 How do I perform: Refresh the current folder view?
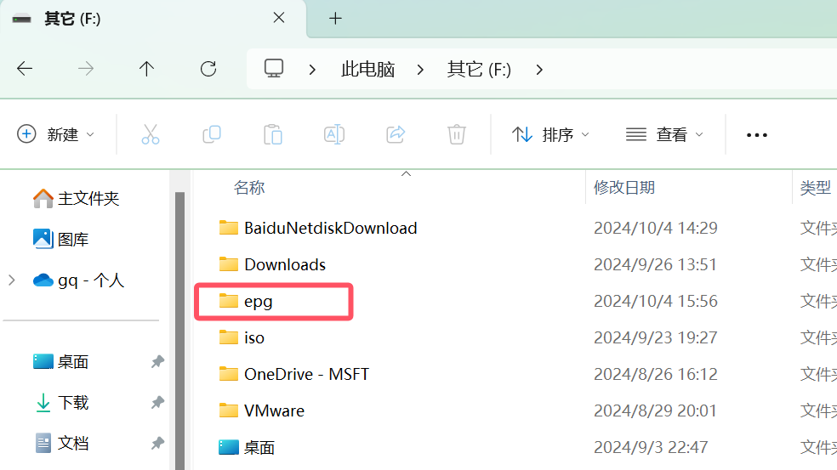208,69
